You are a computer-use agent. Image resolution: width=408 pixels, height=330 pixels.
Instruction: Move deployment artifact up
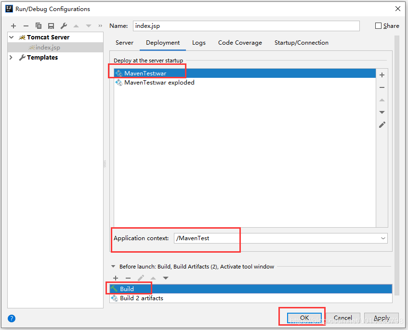[x=382, y=100]
